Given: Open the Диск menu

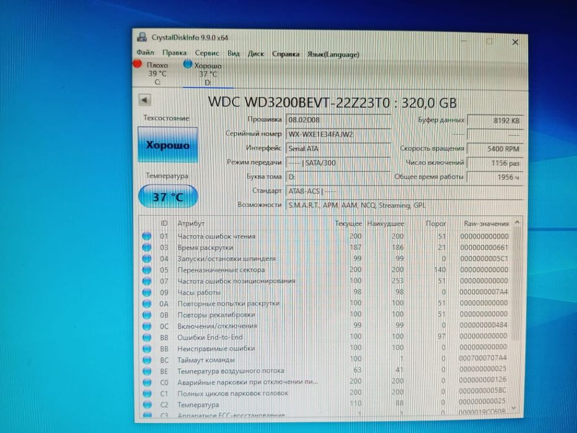Looking at the screenshot, I should [x=256, y=54].
